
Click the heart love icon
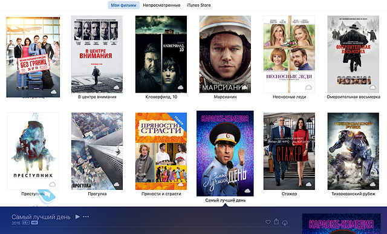[x=268, y=222]
